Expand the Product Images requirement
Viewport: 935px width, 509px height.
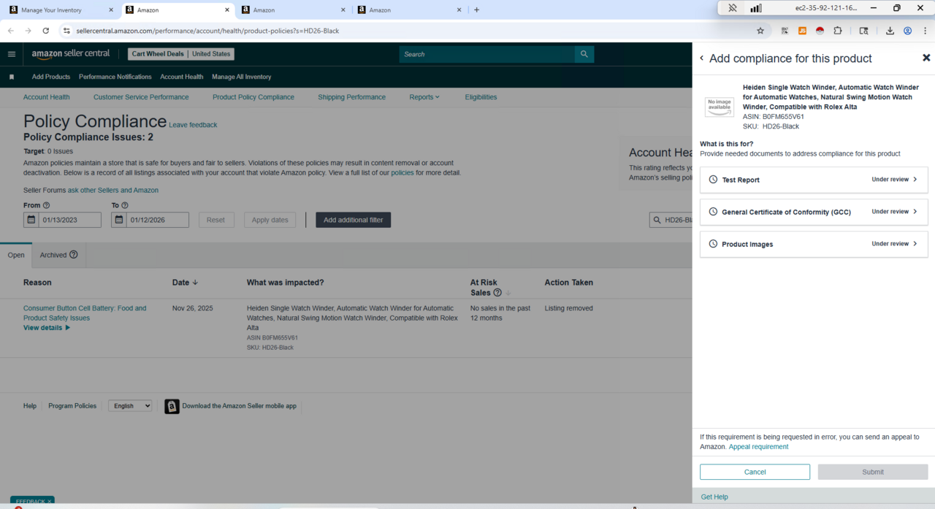tap(813, 244)
